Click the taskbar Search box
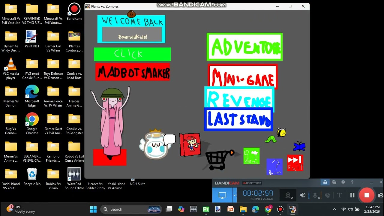Image resolution: width=384 pixels, height=216 pixels. click(131, 209)
